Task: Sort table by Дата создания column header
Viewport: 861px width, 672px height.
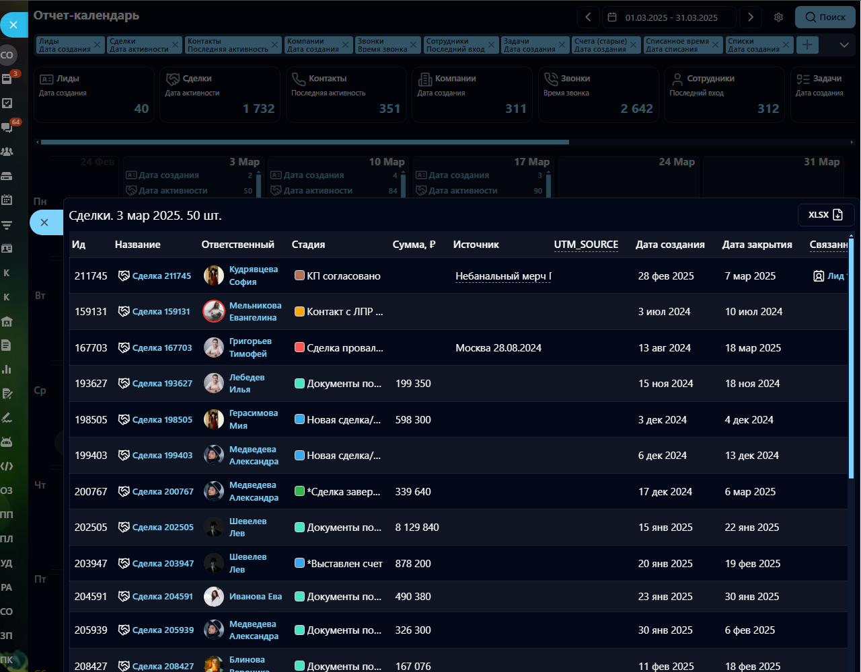Action: point(670,245)
